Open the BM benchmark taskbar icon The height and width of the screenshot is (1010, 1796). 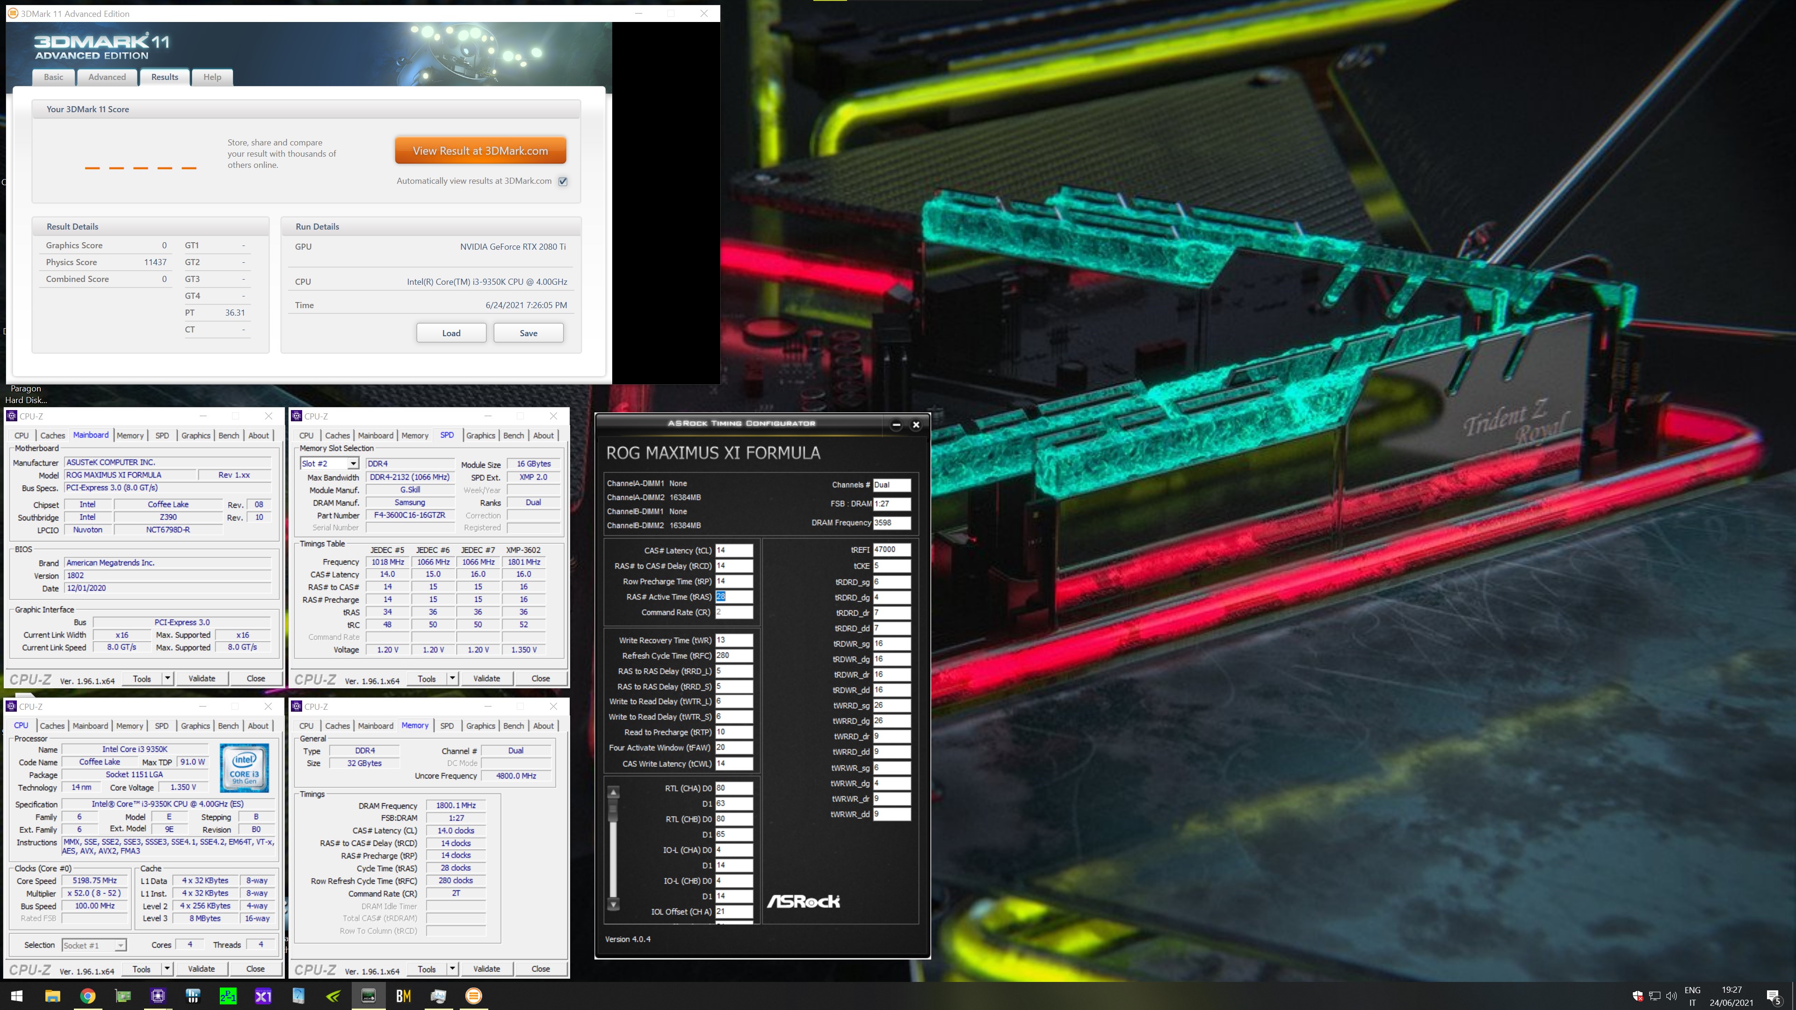404,996
